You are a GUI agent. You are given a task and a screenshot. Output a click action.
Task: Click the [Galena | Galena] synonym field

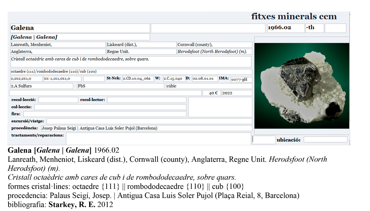click(x=80, y=37)
